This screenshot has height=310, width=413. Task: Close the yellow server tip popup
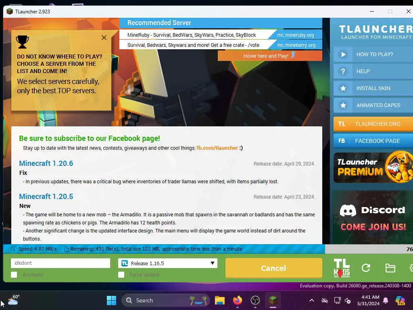tap(104, 38)
